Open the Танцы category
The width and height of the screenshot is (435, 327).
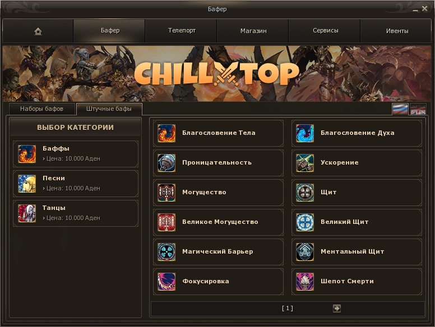click(76, 213)
